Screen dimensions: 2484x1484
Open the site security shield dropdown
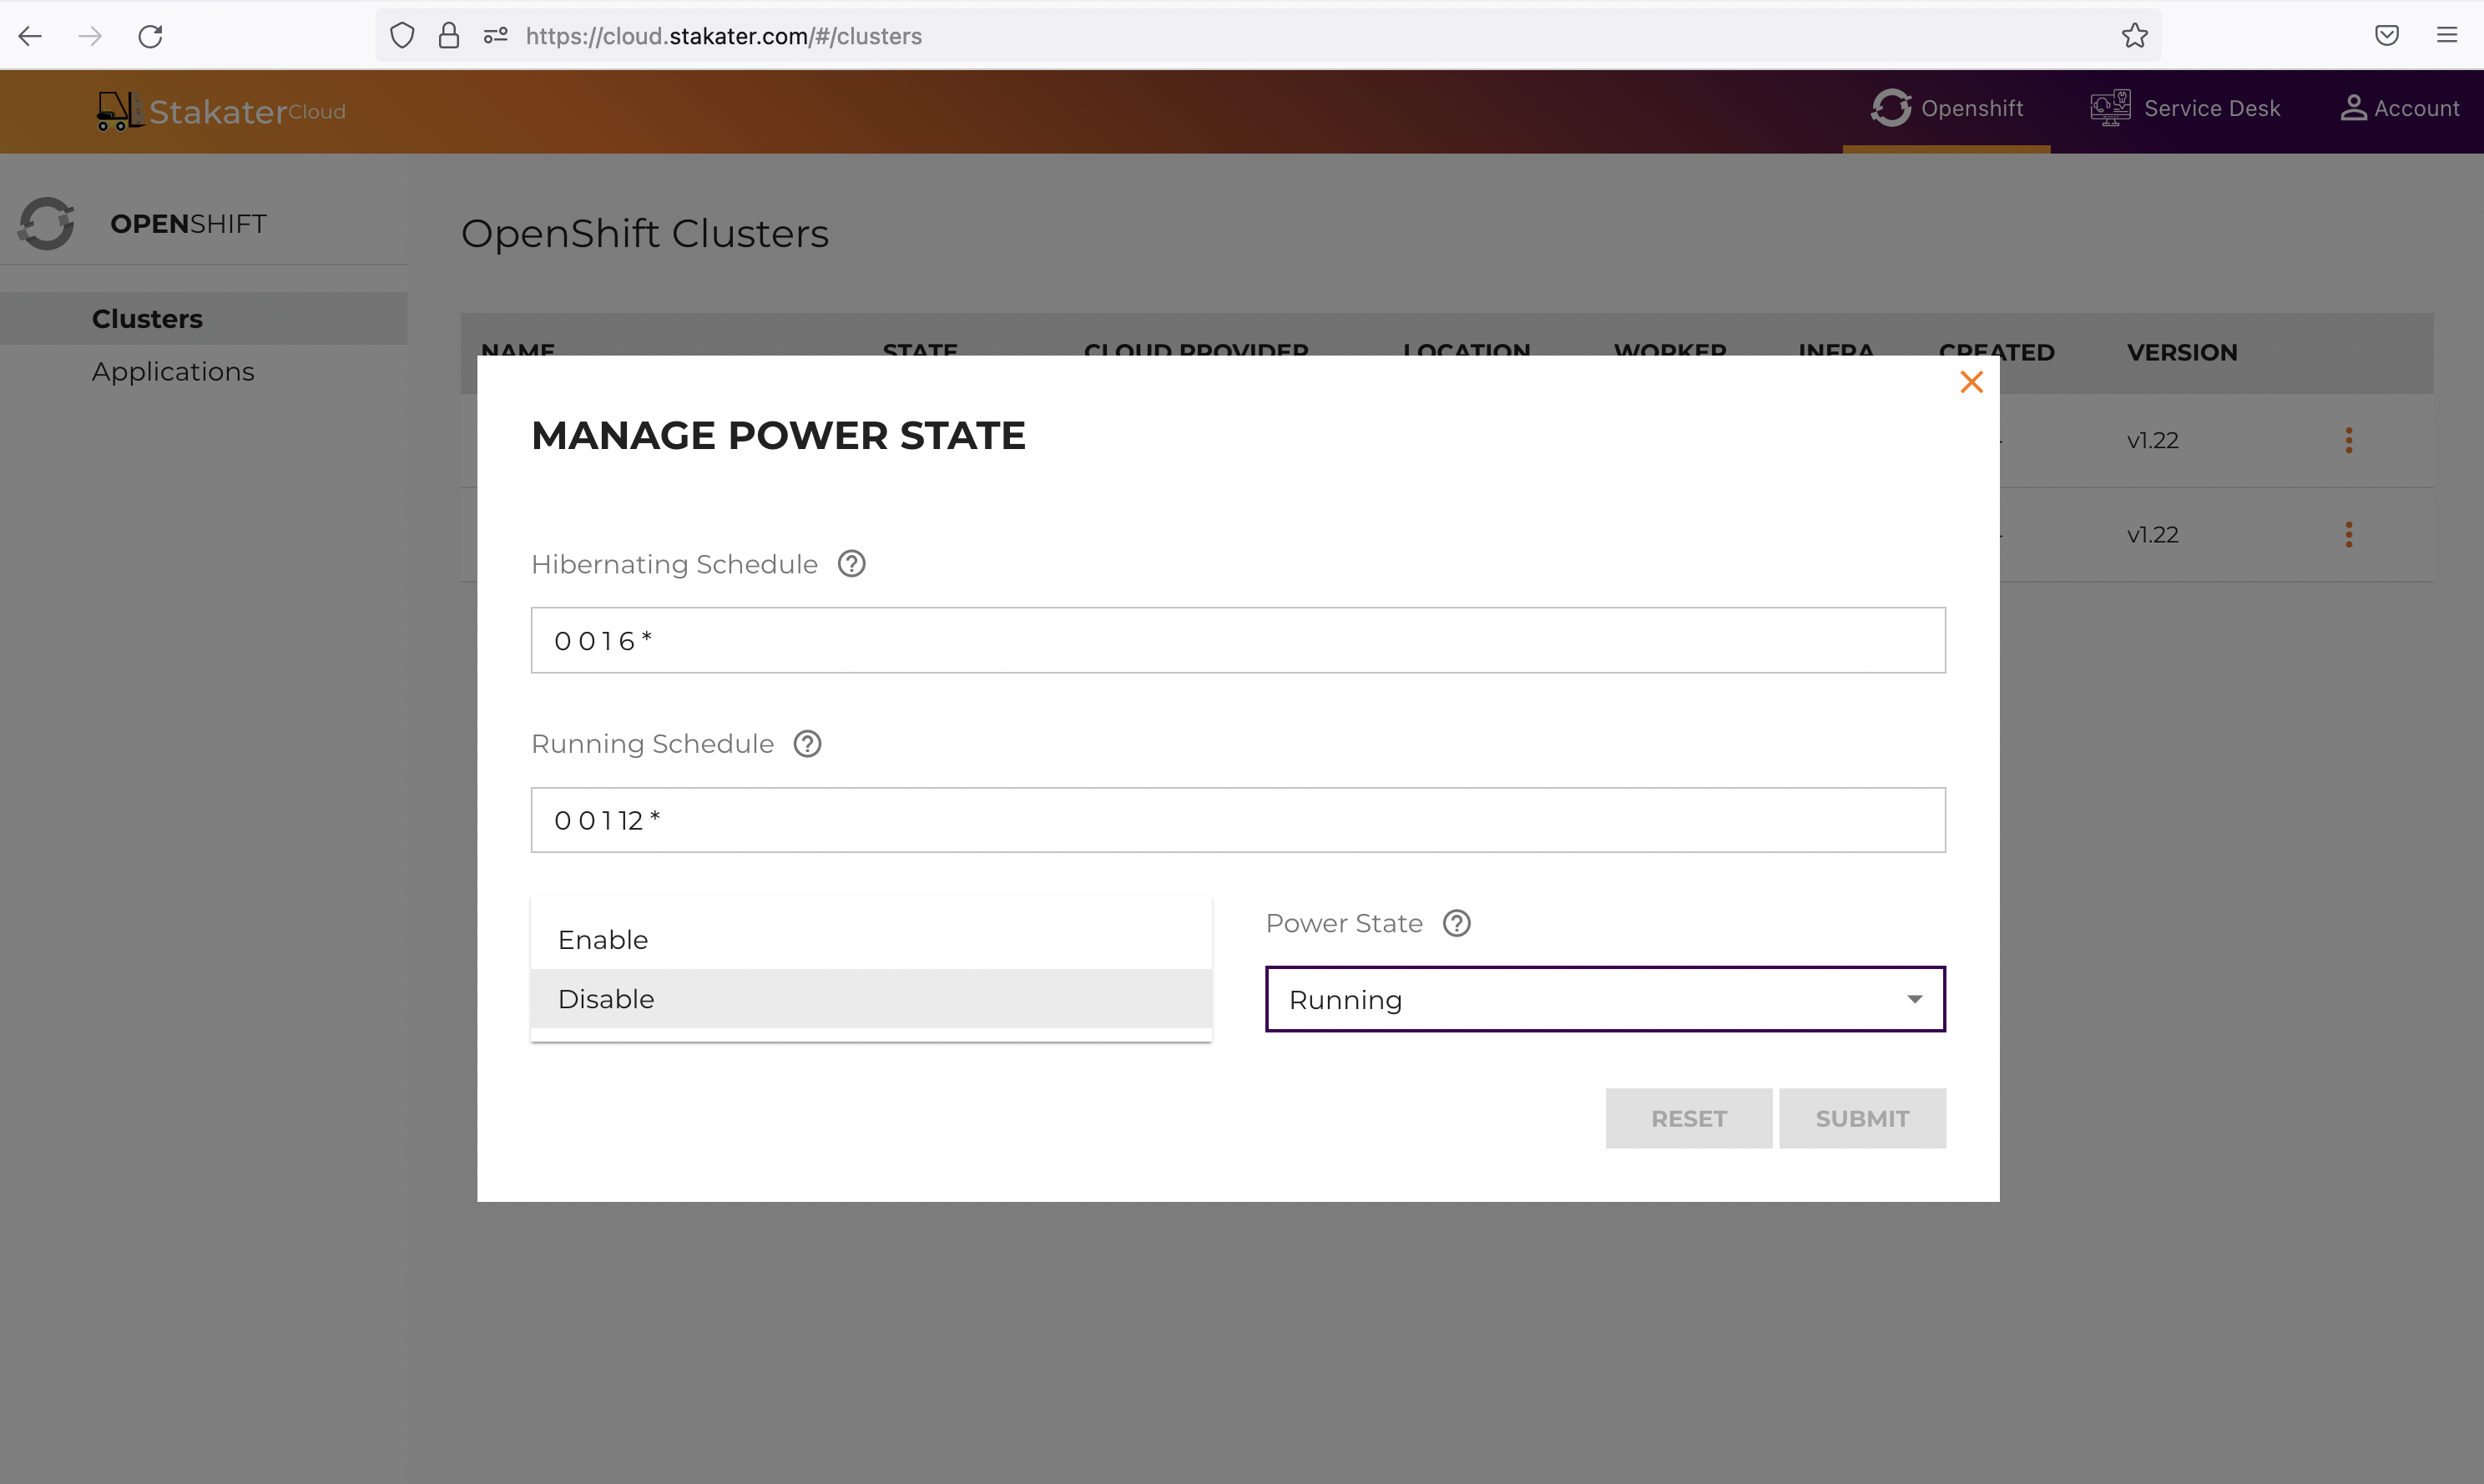[402, 35]
